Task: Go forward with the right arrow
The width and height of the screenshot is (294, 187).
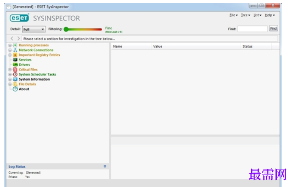Action: pyautogui.click(x=19, y=38)
